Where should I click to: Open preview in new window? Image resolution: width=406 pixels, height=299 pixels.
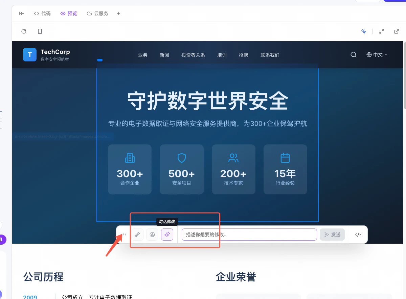(x=397, y=31)
